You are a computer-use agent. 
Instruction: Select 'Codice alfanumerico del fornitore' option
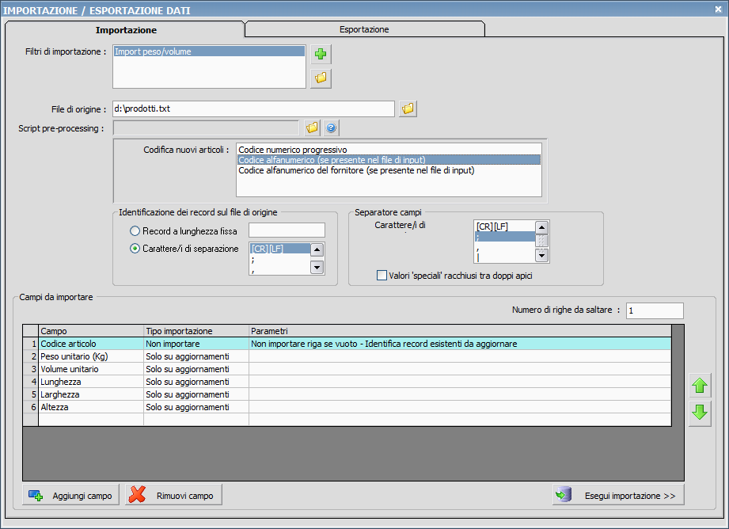tap(389, 170)
